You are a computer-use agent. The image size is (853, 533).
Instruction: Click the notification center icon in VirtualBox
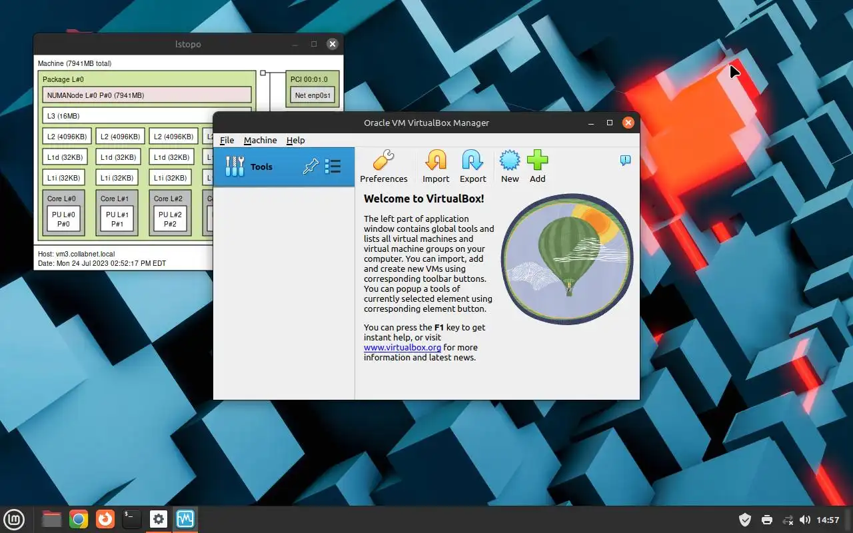[625, 160]
